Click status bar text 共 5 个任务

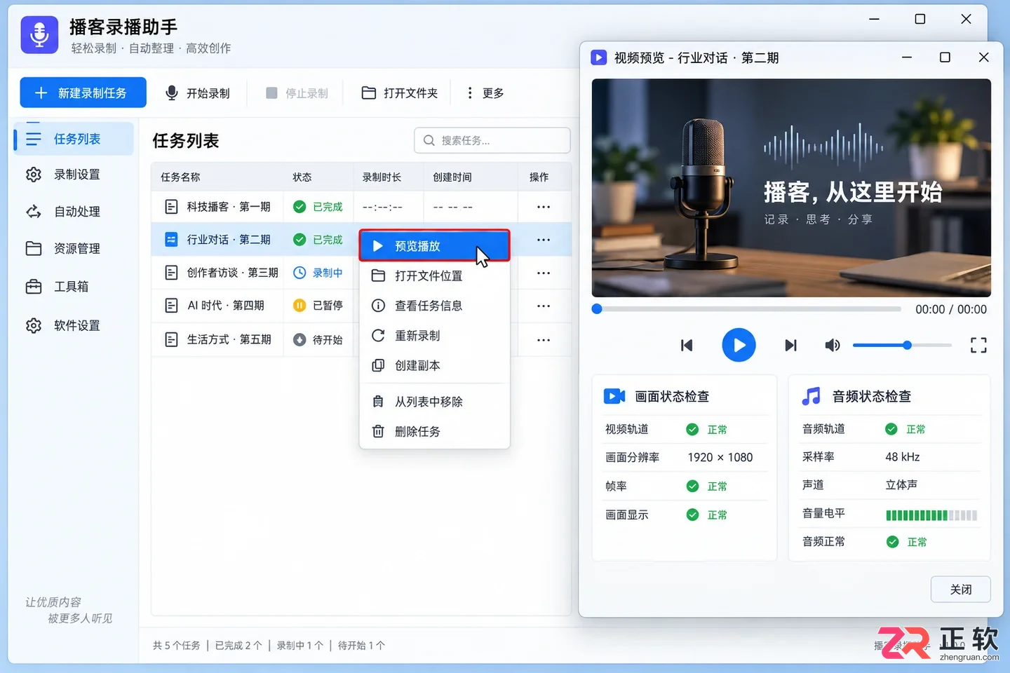pos(177,646)
